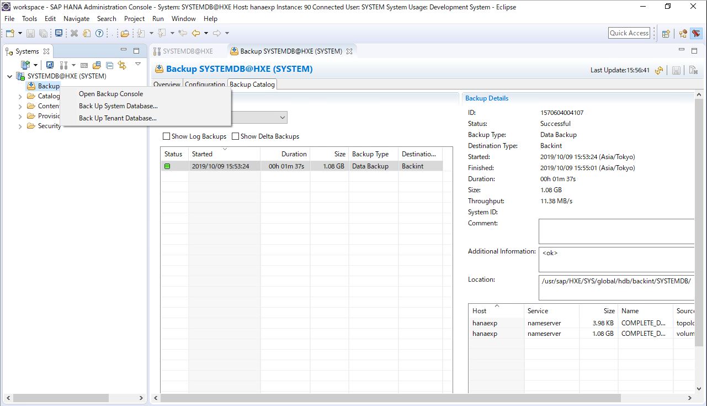
Task: Click the Link with Editor arrows icon
Action: pos(122,65)
